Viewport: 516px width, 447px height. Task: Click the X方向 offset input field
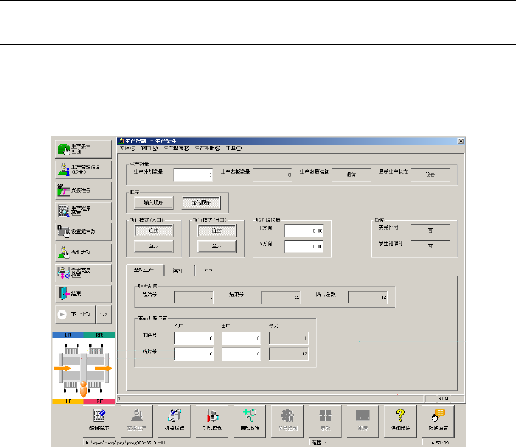pos(304,231)
